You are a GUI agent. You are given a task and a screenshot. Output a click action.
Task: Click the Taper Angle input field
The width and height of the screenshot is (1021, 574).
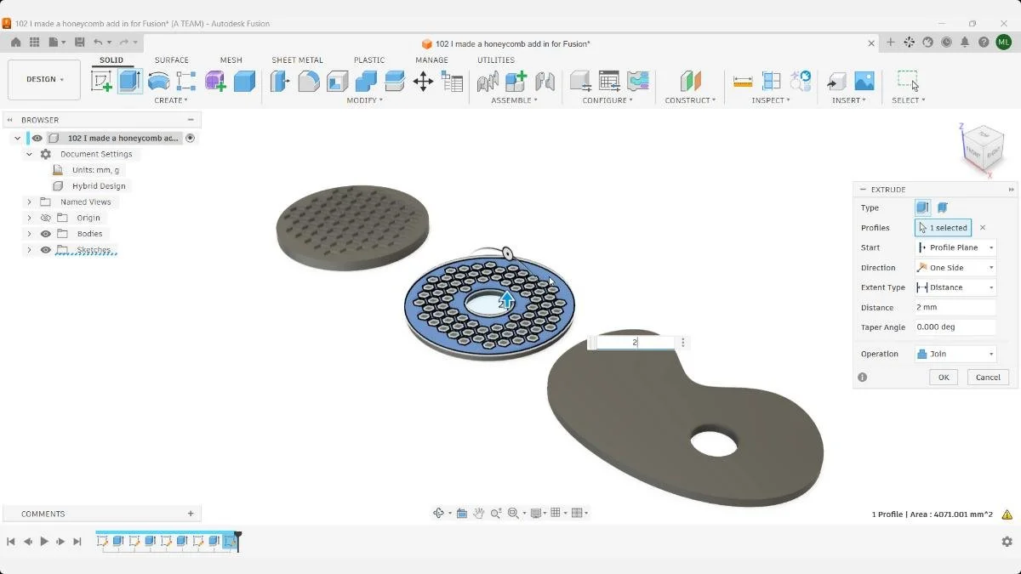click(x=955, y=327)
